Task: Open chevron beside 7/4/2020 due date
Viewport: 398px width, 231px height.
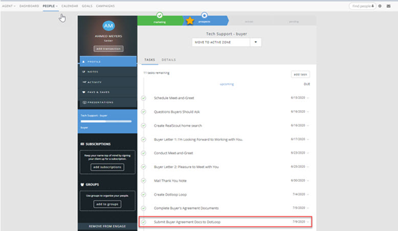Action: 308,194
